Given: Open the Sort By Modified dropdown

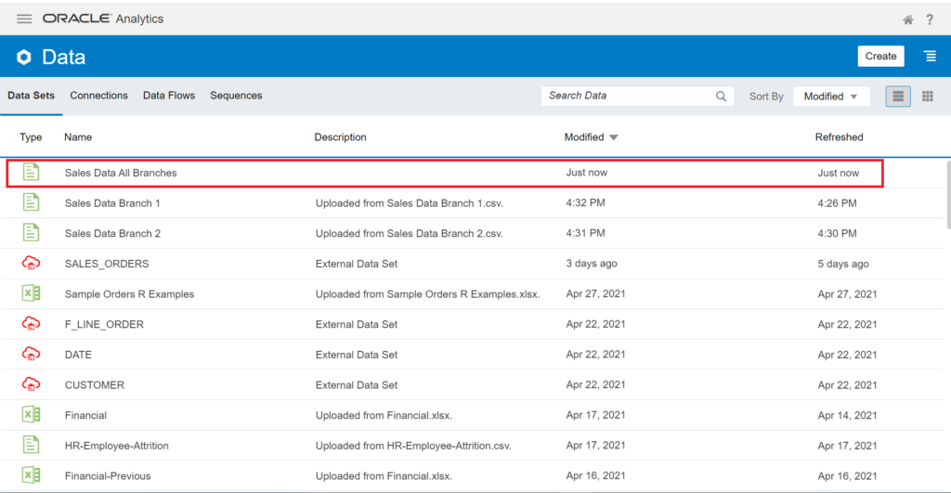Looking at the screenshot, I should pos(831,97).
